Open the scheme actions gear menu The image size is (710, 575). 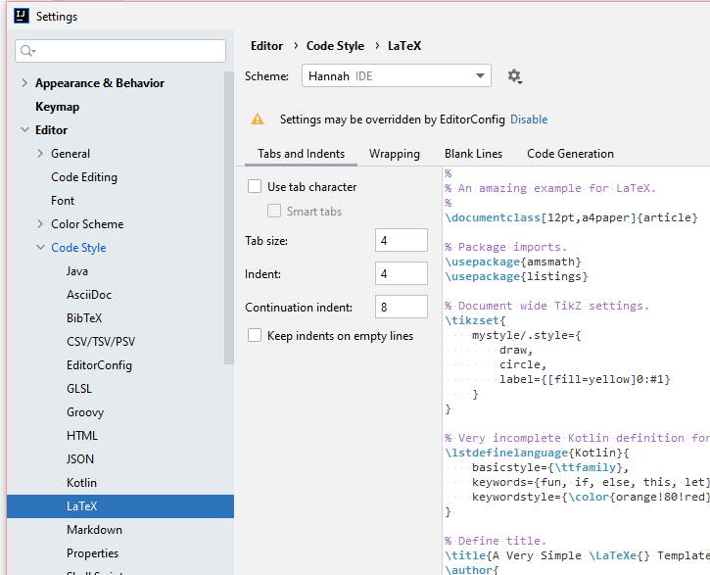coord(514,76)
